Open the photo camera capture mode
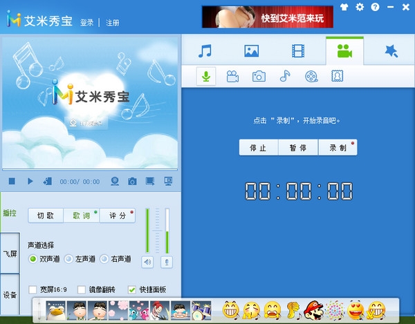 259,76
